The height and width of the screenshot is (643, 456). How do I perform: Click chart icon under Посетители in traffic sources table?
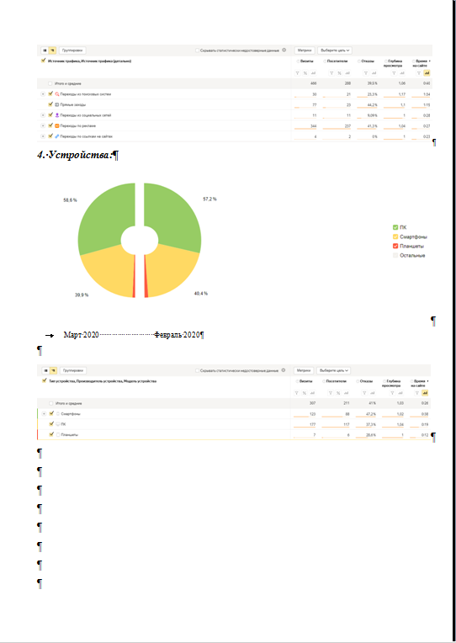(347, 73)
